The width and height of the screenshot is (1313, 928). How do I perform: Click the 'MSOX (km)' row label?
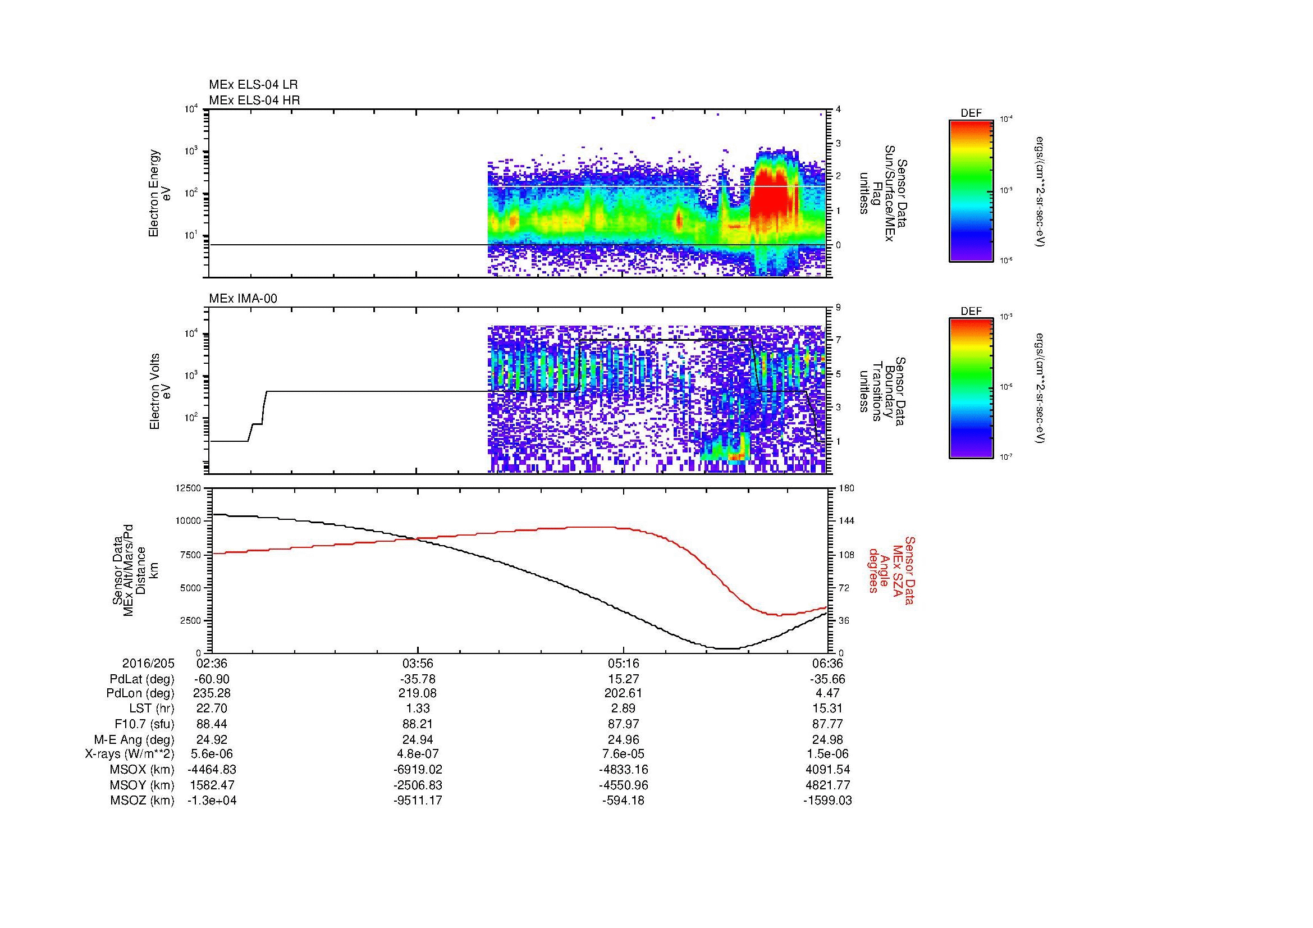point(142,770)
